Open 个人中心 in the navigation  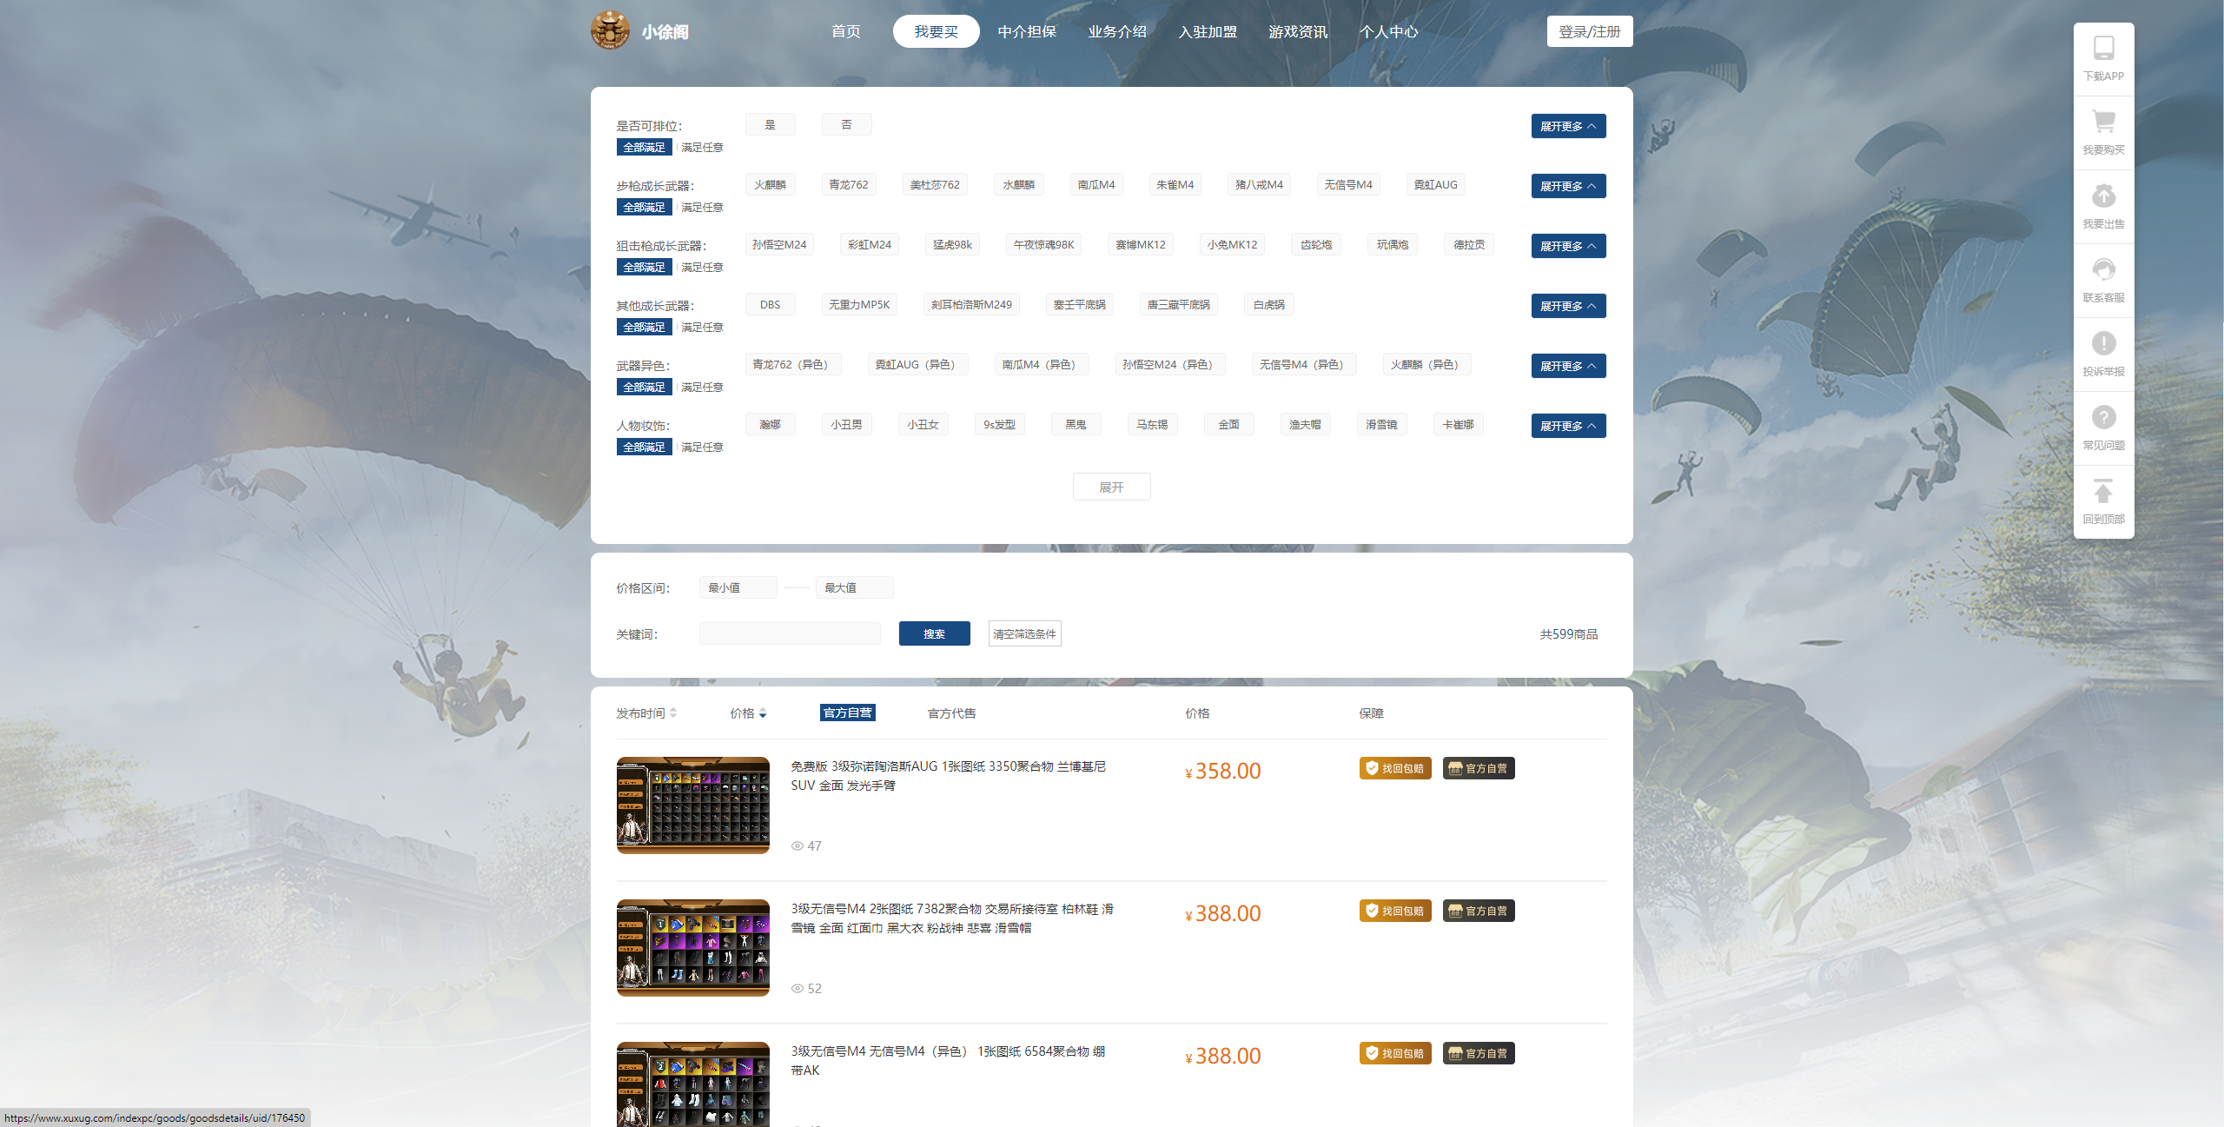point(1388,31)
